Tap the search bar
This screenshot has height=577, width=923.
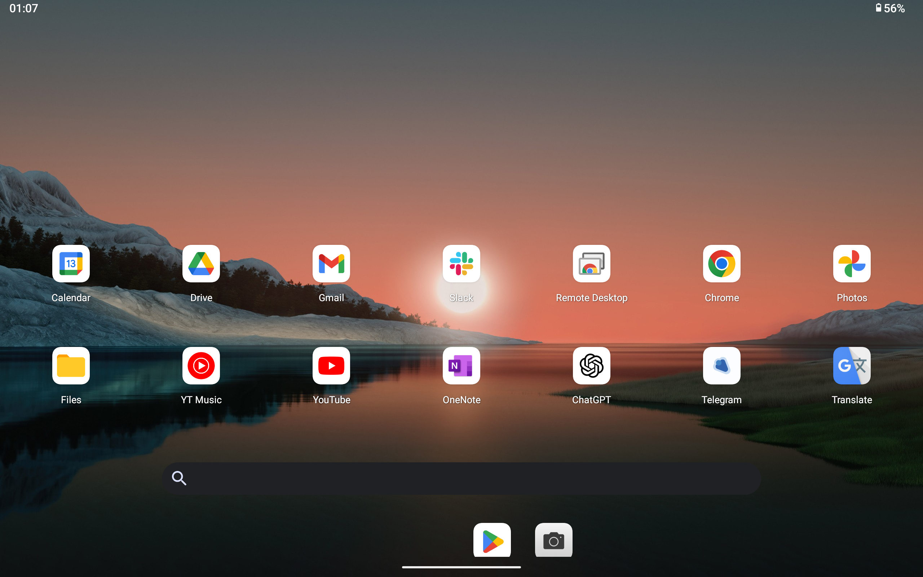tap(461, 478)
